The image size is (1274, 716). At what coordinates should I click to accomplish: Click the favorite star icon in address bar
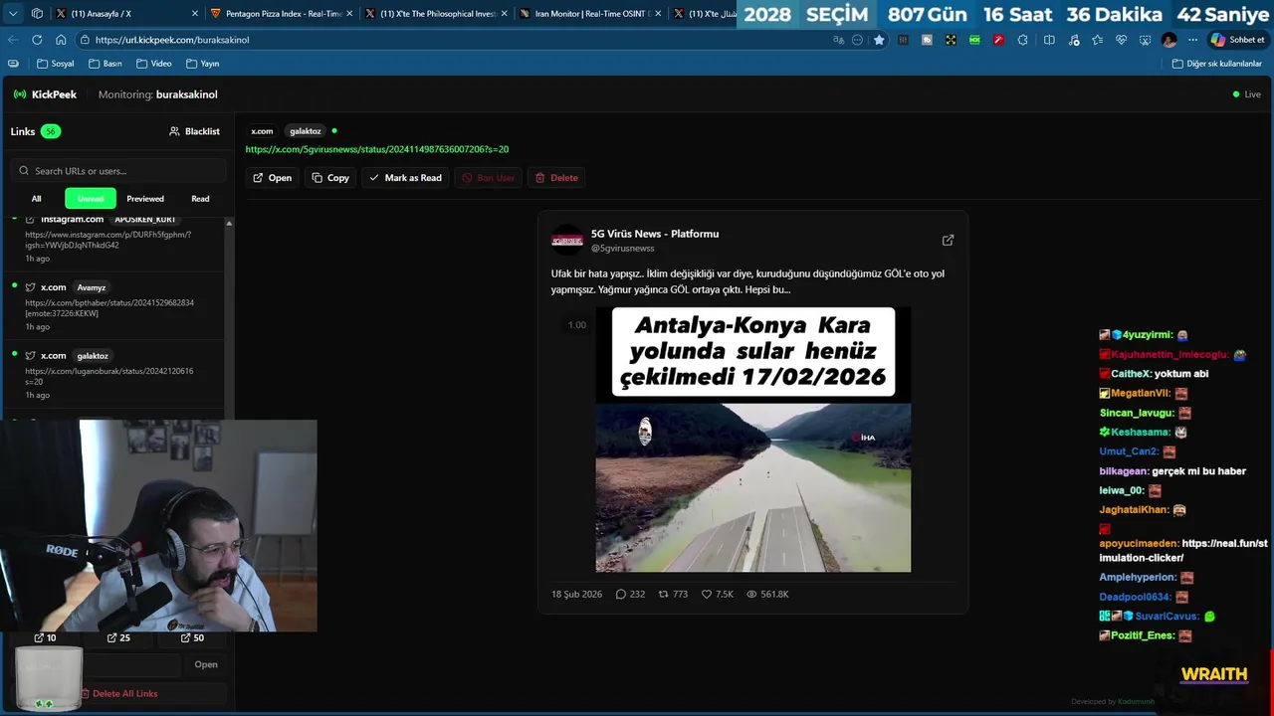pyautogui.click(x=879, y=40)
